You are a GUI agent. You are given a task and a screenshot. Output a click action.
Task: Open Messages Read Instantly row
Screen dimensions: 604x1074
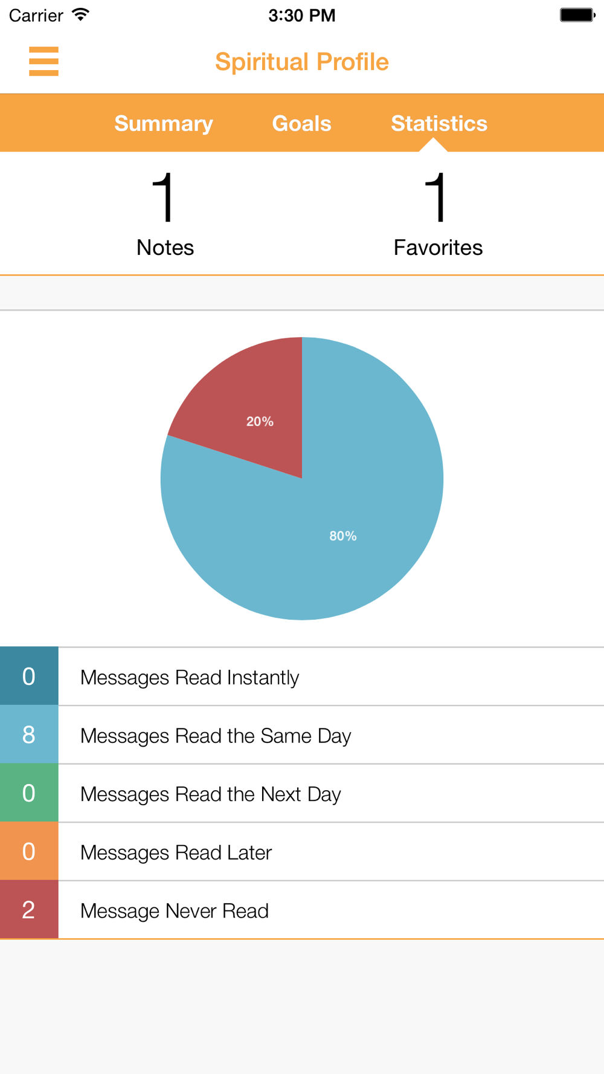pos(302,676)
